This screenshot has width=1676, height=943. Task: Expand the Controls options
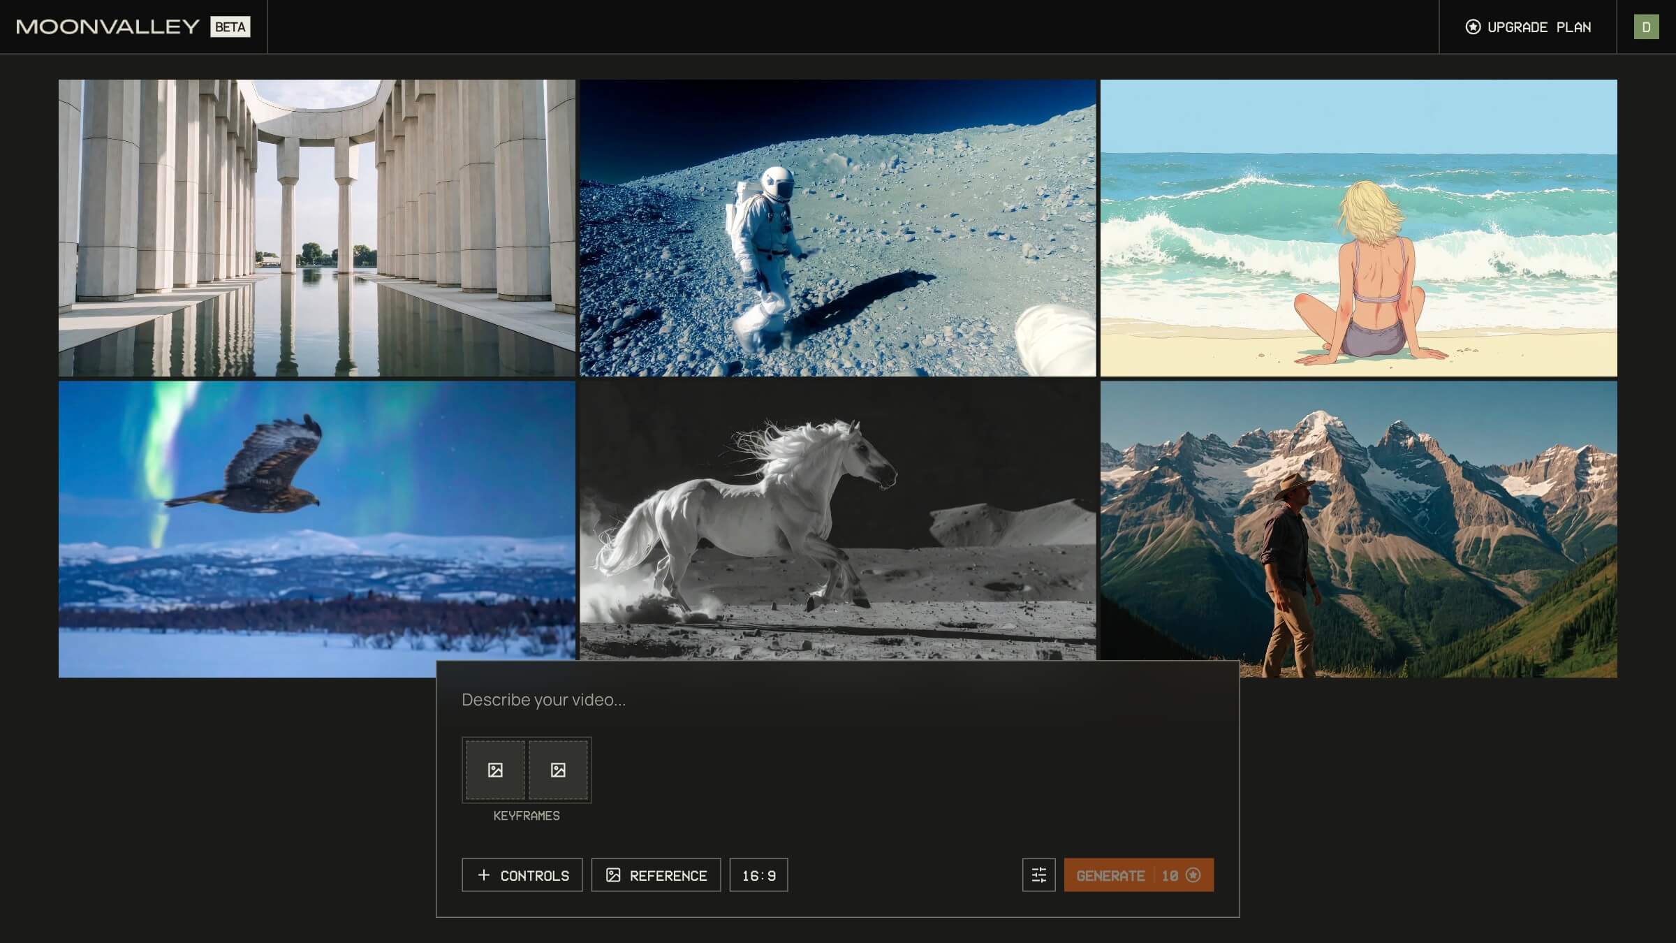click(522, 875)
